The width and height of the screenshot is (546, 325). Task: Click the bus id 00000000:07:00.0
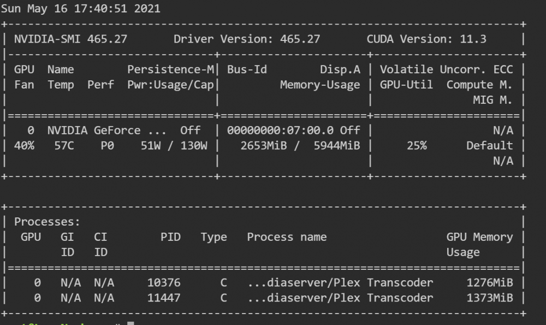(x=280, y=131)
